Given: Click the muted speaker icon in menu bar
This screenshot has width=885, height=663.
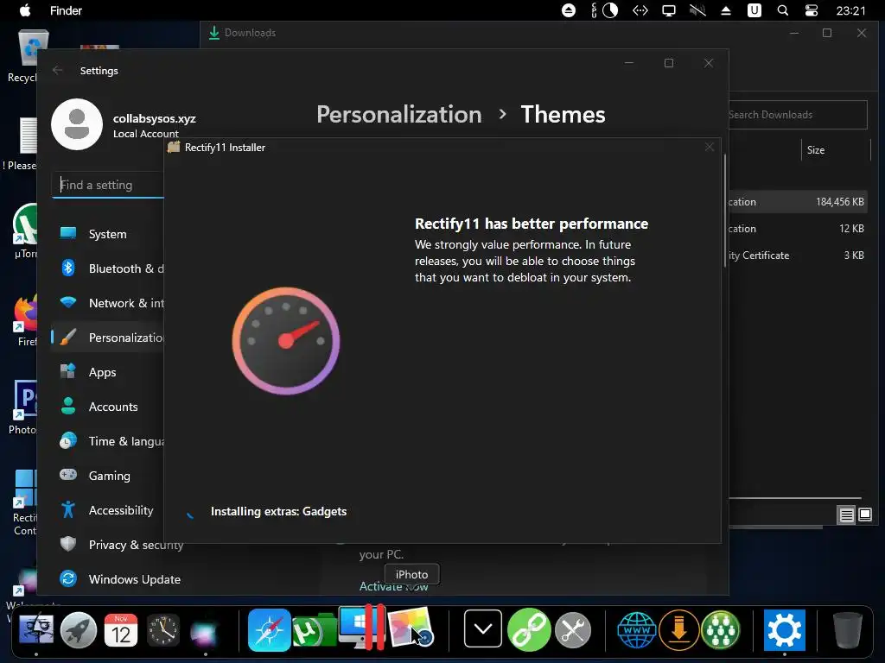Looking at the screenshot, I should [x=697, y=10].
